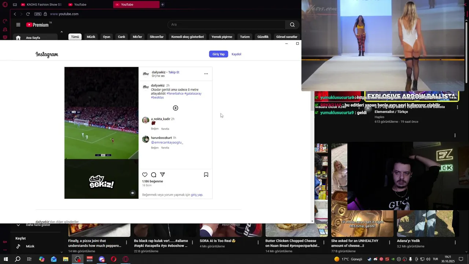Click the YouTube search field Ara
The image size is (469, 264).
pos(227,25)
